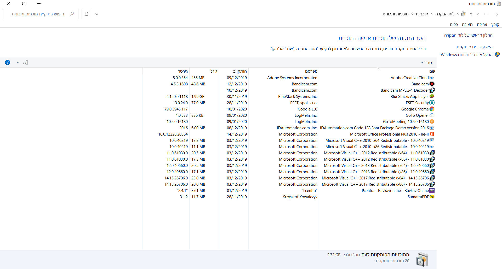The height and width of the screenshot is (269, 502).
Task: Select the Microsoft Office Professional Plus icon
Action: click(x=432, y=134)
